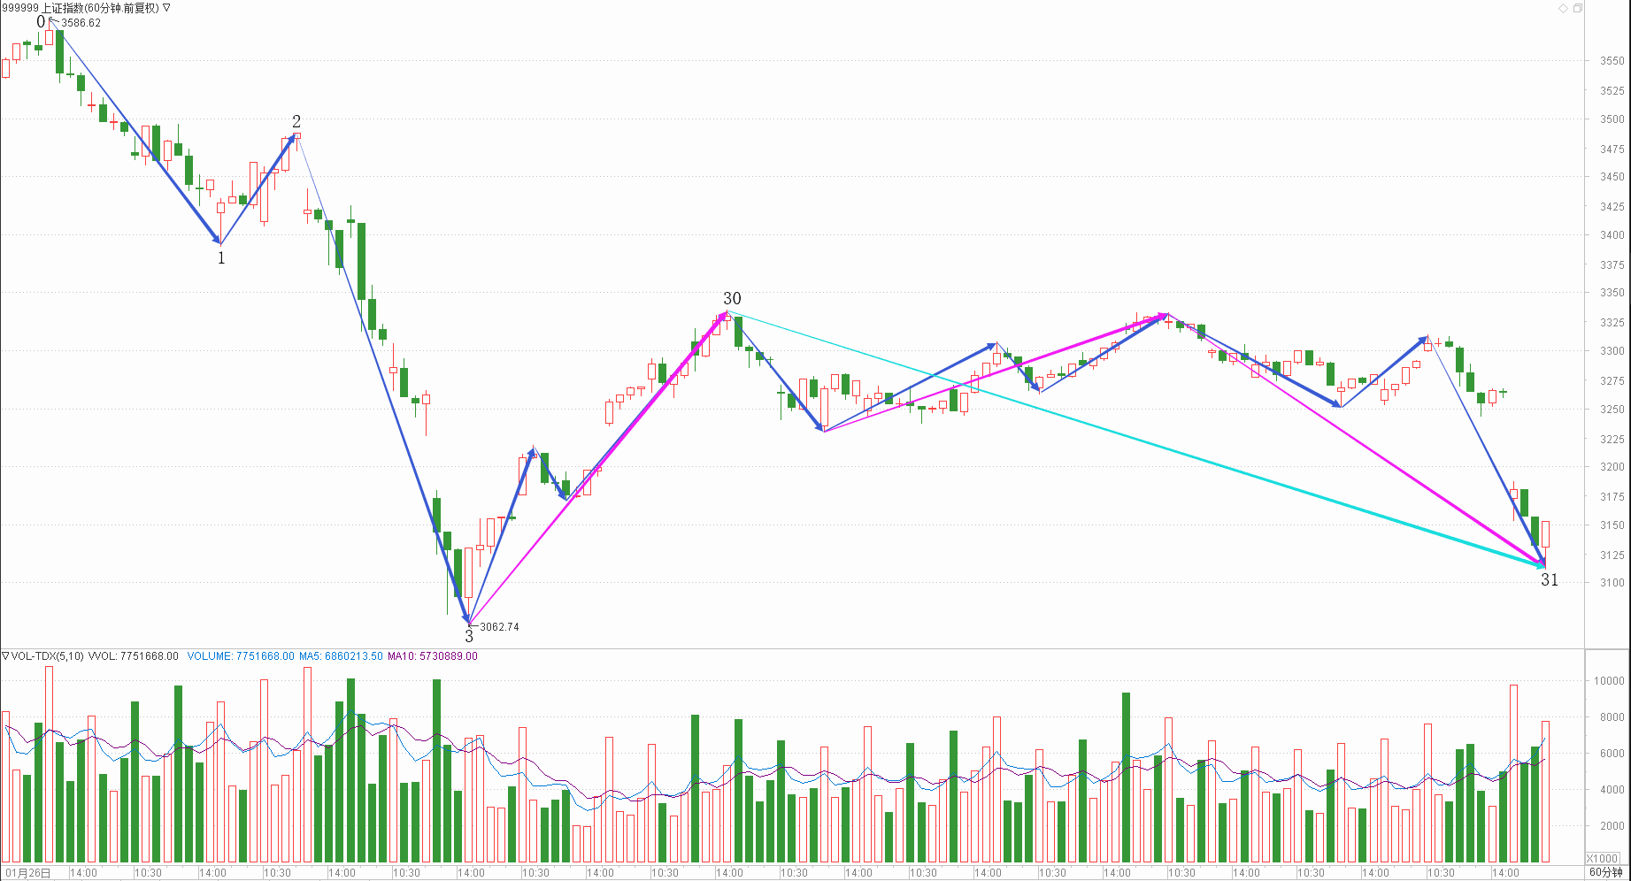
Task: Click the VOLUME: 7751668.00 readout
Action: 241,656
